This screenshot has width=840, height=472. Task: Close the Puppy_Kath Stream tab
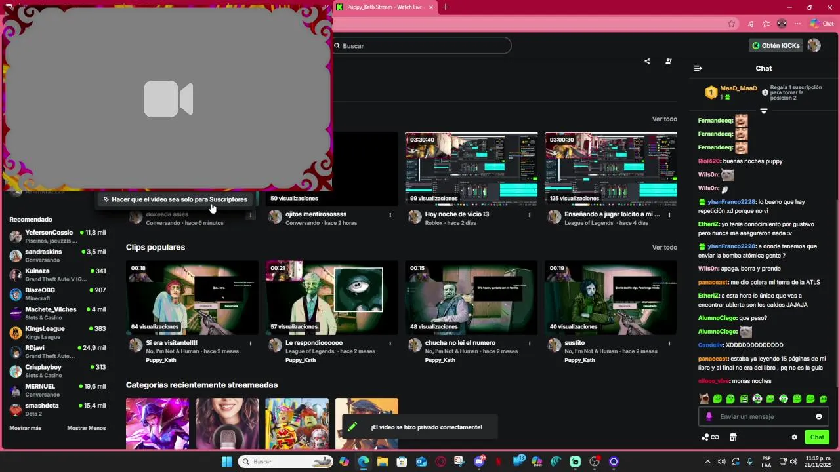point(430,7)
